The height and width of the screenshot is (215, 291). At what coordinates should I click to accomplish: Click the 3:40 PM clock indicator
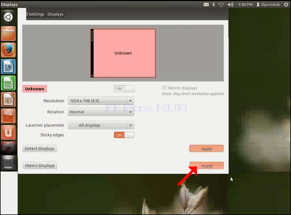[x=245, y=5]
